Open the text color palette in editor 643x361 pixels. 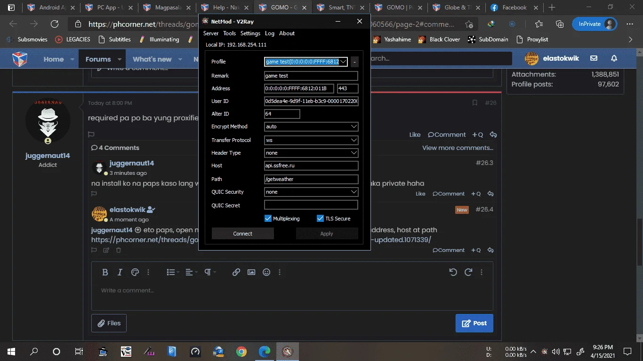click(x=135, y=272)
